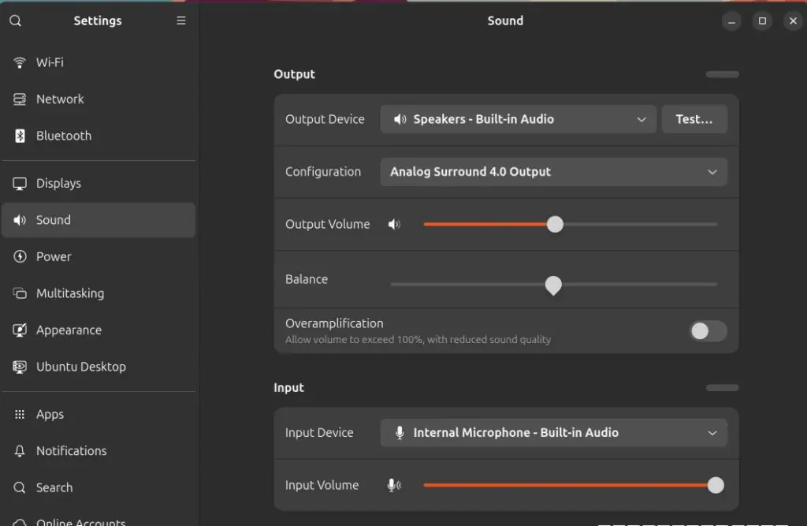This screenshot has width=807, height=526.
Task: Go to Apps settings
Action: point(99,414)
